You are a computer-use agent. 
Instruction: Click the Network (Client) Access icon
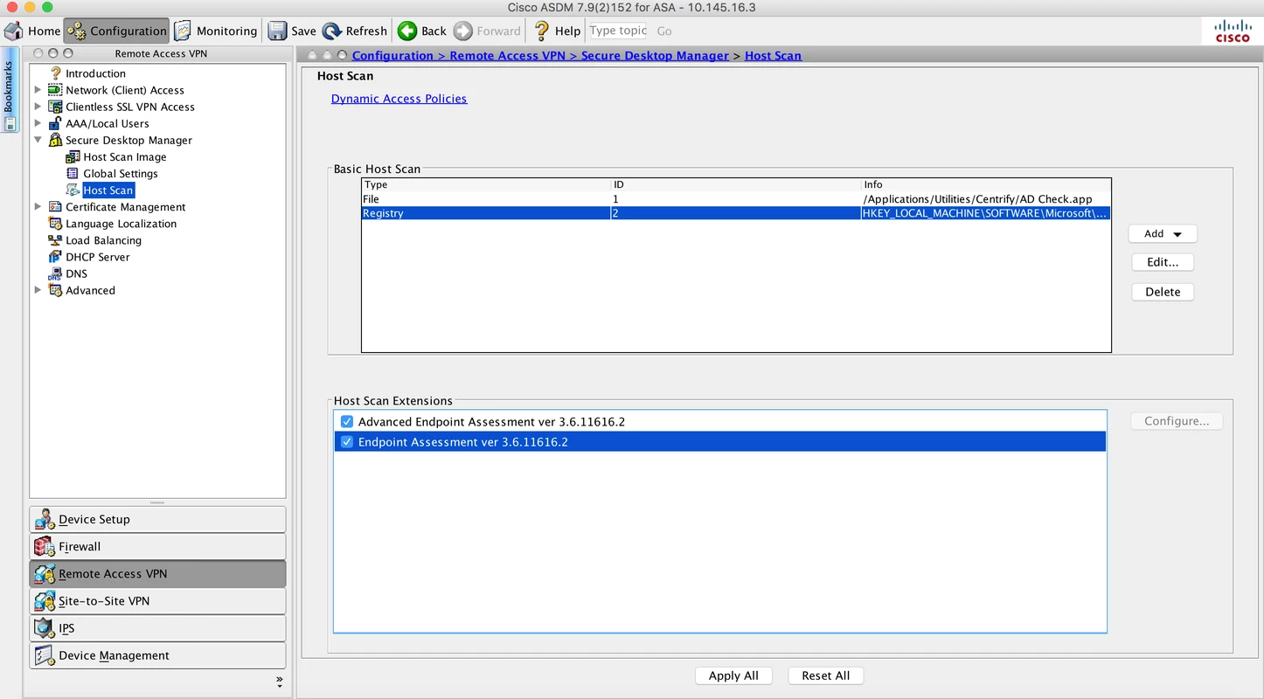point(55,90)
